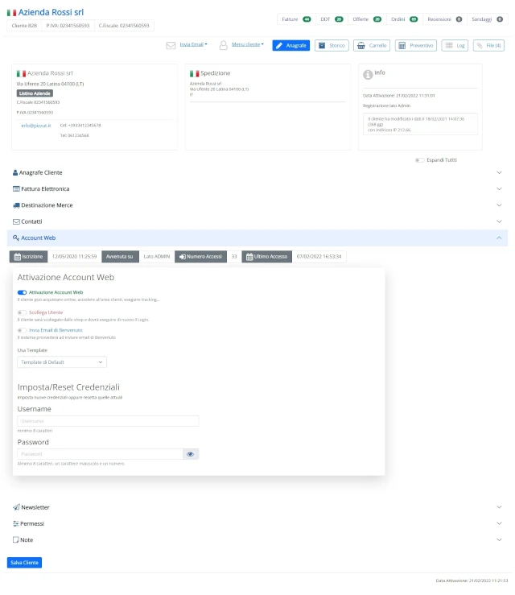Click the Preventivo button
This screenshot has width=515, height=595.
pyautogui.click(x=416, y=46)
